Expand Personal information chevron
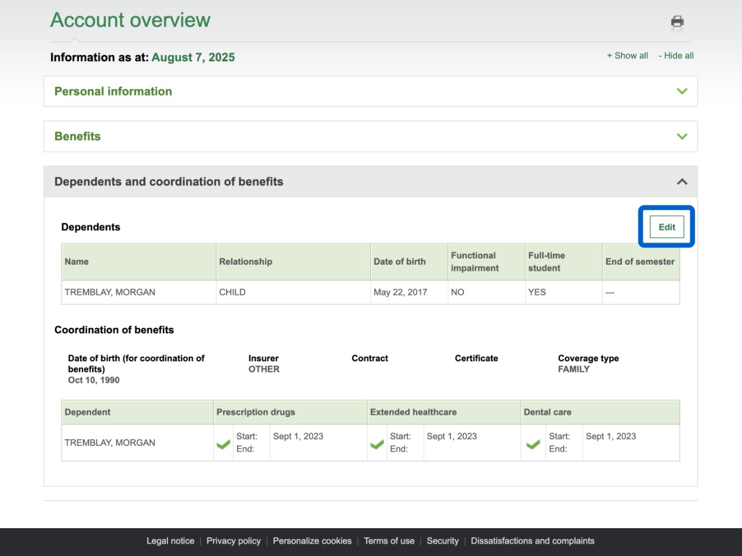The image size is (742, 556). pyautogui.click(x=682, y=92)
